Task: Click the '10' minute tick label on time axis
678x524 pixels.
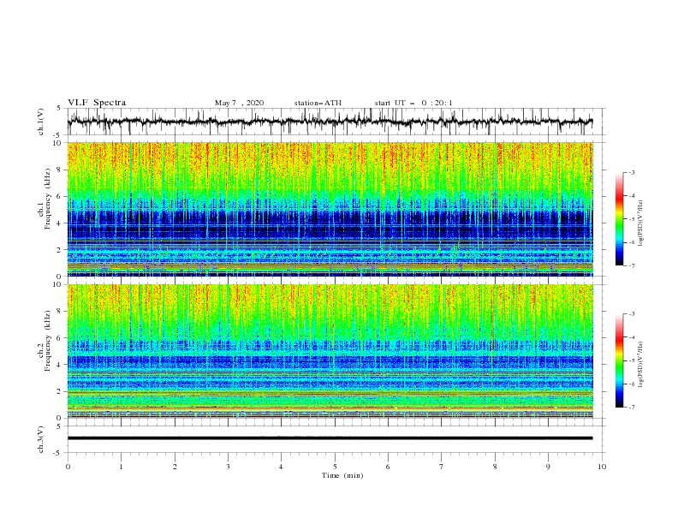Action: [602, 467]
